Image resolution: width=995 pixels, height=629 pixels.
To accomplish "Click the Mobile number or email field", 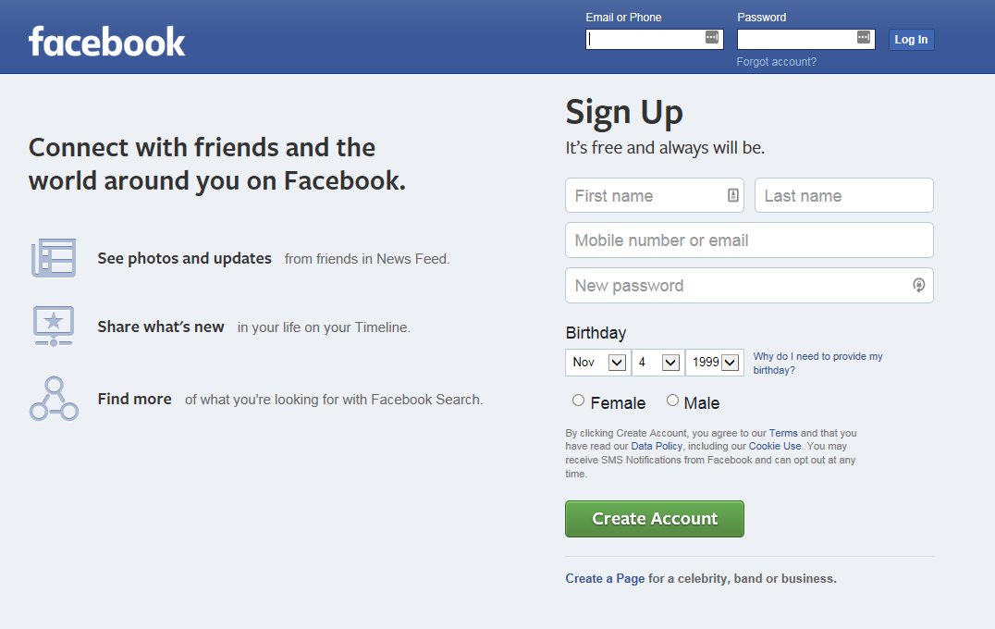I will (x=749, y=240).
